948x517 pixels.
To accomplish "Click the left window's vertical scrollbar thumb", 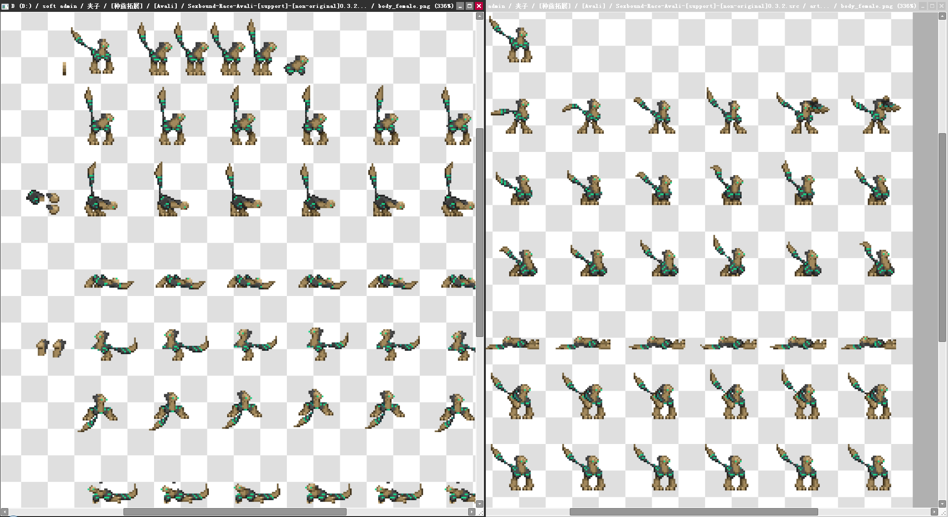I will 479,232.
